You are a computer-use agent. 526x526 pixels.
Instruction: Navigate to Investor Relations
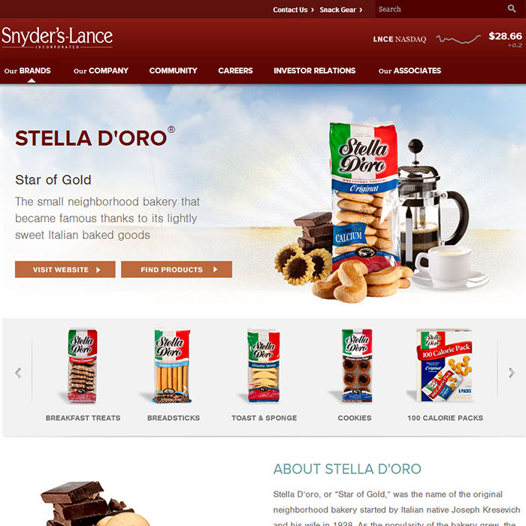tap(314, 71)
